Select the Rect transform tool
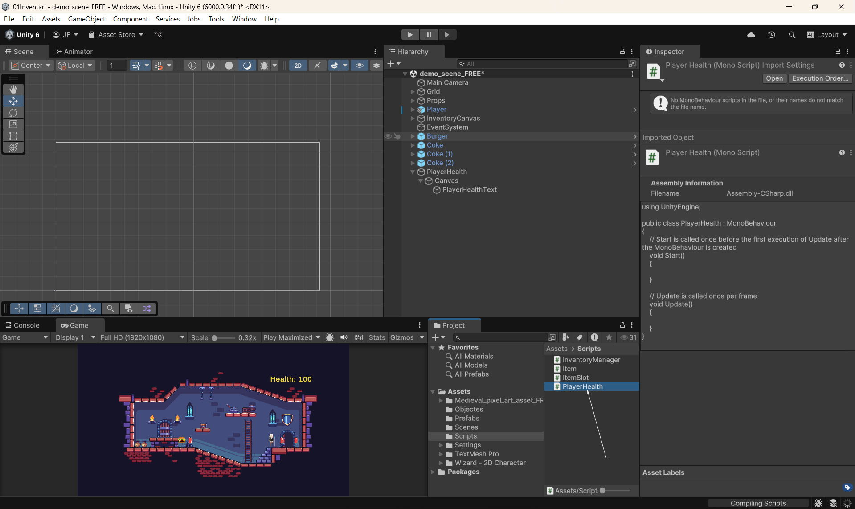This screenshot has height=509, width=855. (13, 136)
